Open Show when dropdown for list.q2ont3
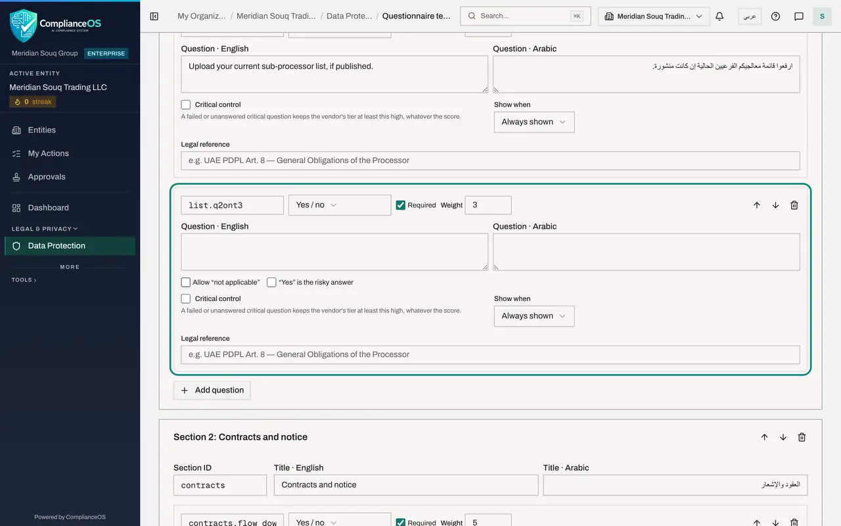 tap(534, 316)
